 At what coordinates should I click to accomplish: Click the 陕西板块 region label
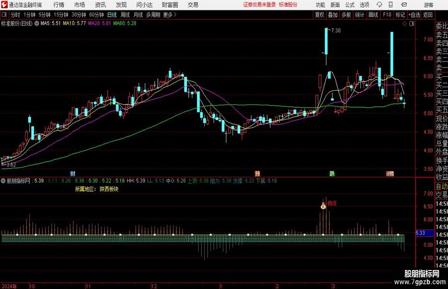tap(109, 189)
